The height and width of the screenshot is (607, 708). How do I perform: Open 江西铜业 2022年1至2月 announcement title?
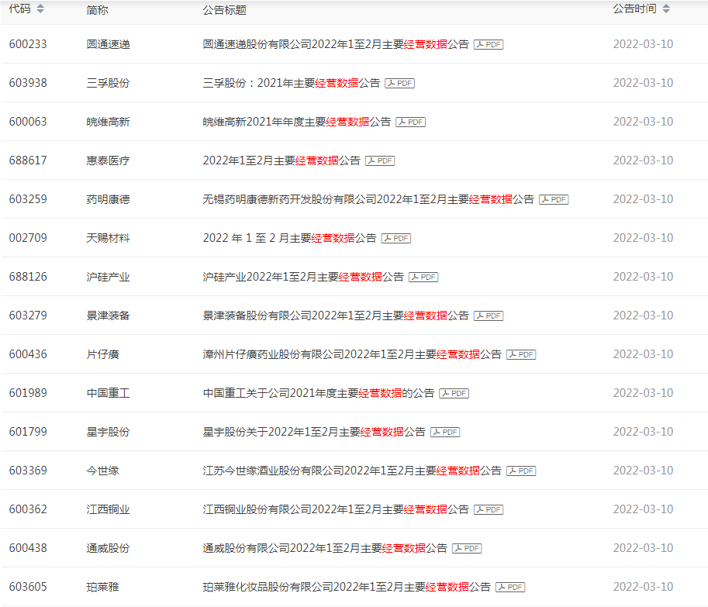[x=336, y=509]
